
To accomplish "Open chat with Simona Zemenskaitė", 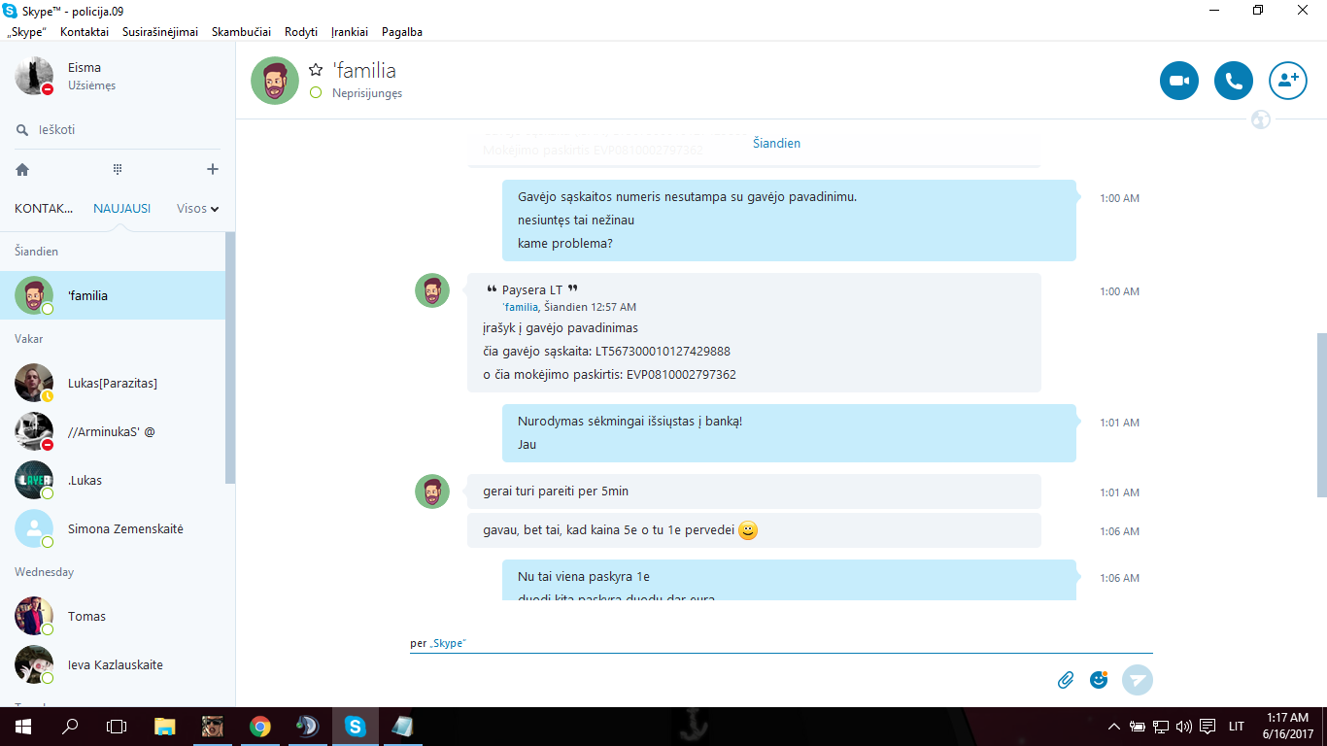I will point(113,528).
